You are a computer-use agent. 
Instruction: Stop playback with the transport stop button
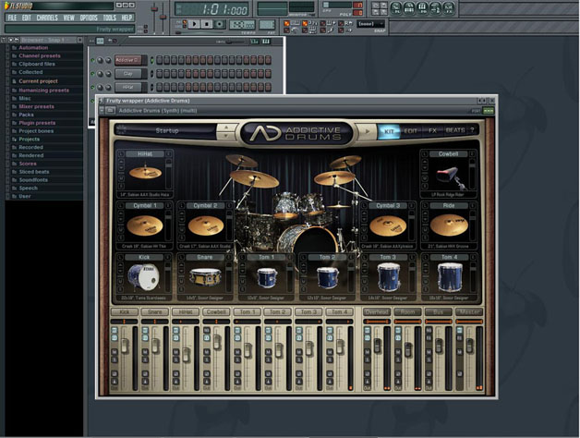(206, 24)
